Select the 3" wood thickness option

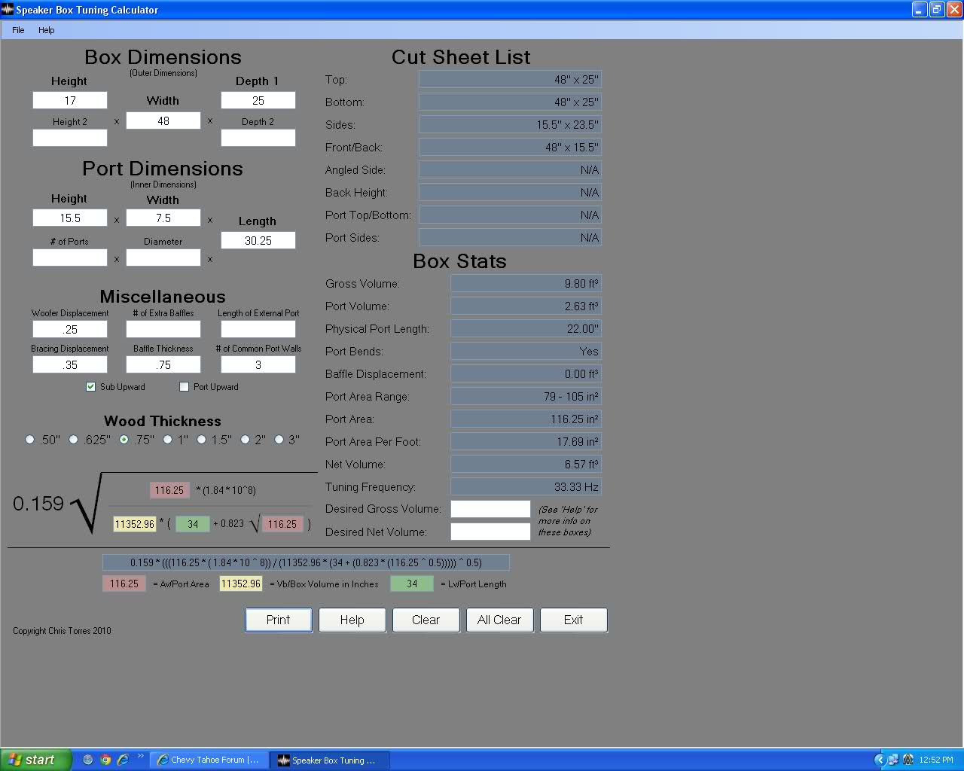click(279, 440)
